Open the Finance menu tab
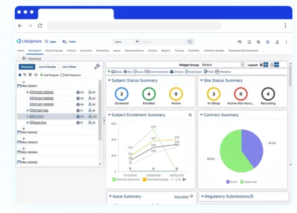297x213 pixels. 152,50
